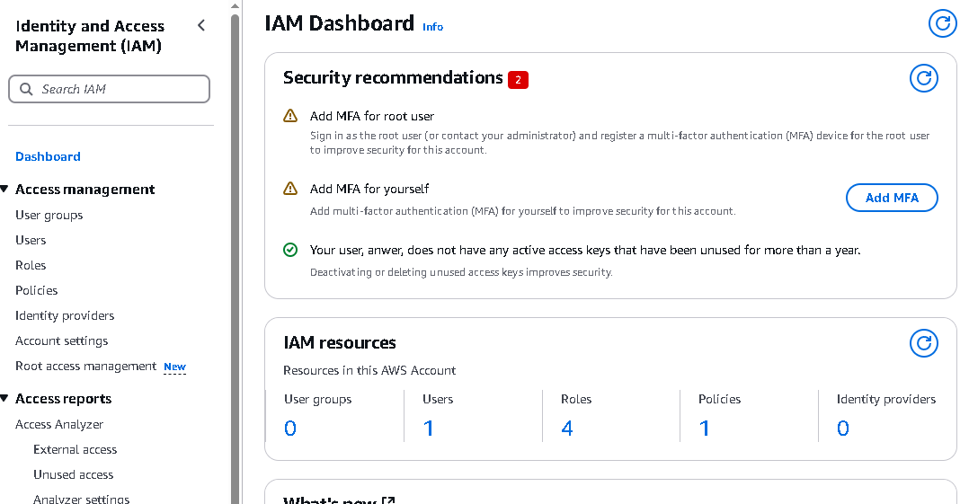This screenshot has height=504, width=969.
Task: Collapse the Access management section triangle
Action: (4, 189)
